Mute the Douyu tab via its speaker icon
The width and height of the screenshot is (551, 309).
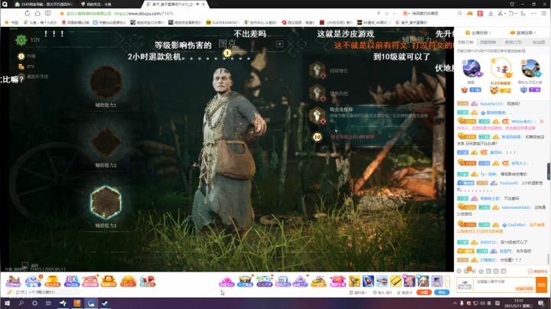point(198,5)
